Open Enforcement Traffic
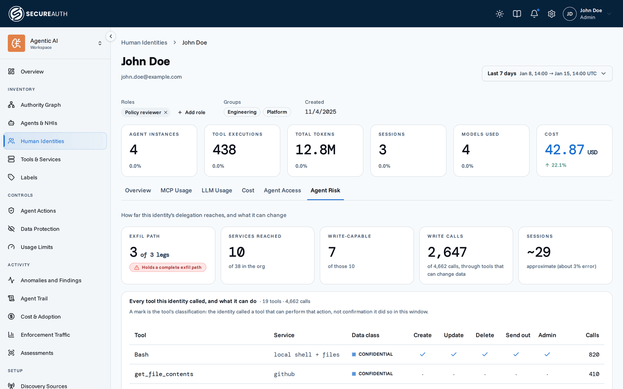The image size is (623, 389). 55,335
